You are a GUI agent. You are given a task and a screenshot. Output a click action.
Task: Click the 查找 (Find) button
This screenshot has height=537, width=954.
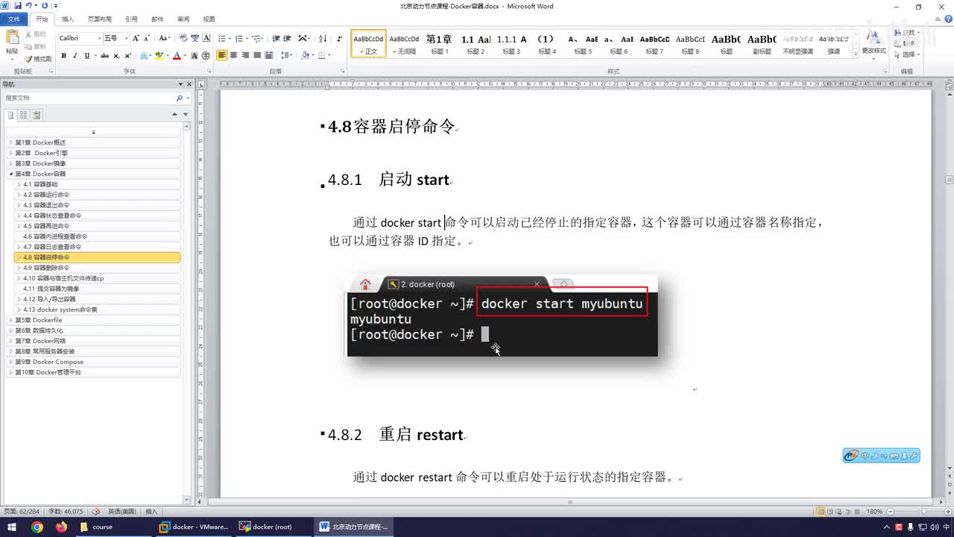(909, 34)
